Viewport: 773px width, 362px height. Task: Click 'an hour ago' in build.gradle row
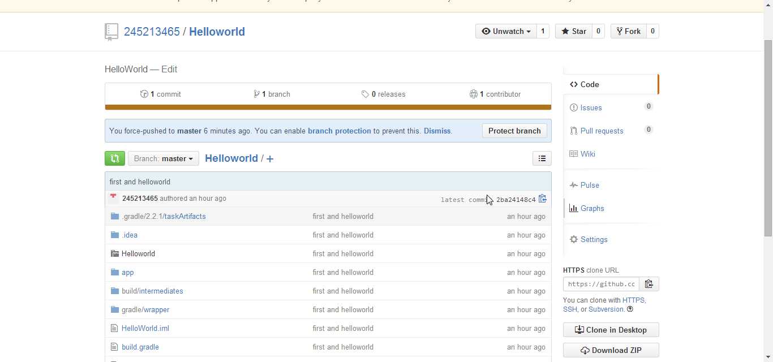tap(526, 347)
